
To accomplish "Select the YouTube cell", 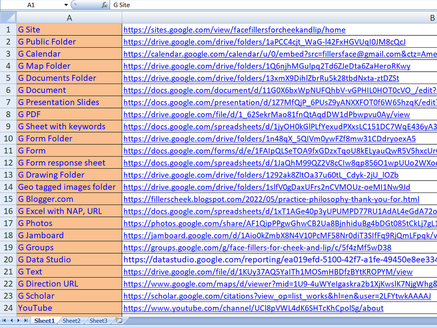I will (69, 308).
